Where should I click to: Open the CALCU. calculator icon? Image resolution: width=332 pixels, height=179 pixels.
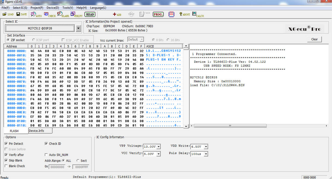tap(198, 14)
